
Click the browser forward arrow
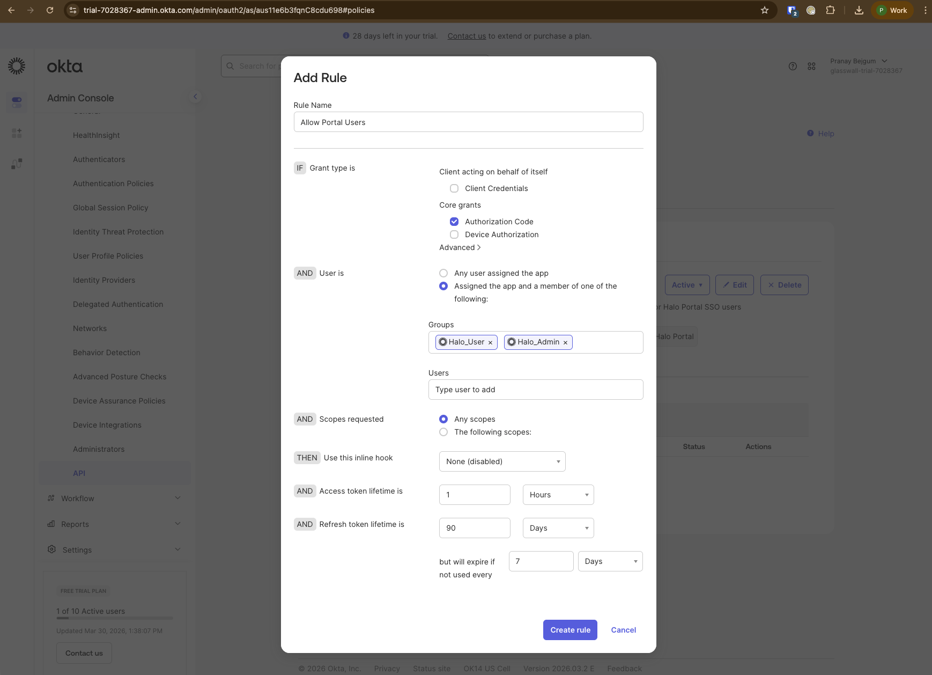(31, 10)
